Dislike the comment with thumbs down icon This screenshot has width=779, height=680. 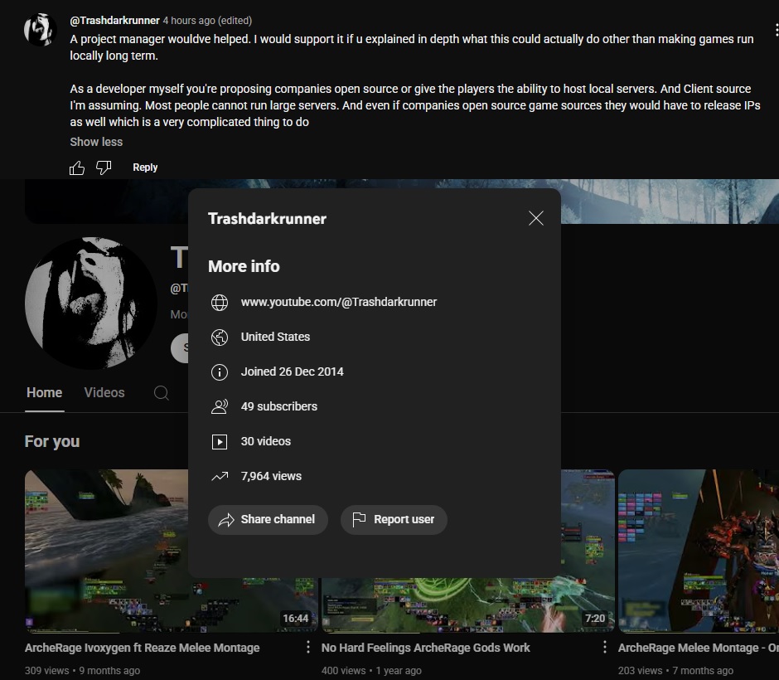[x=104, y=168]
